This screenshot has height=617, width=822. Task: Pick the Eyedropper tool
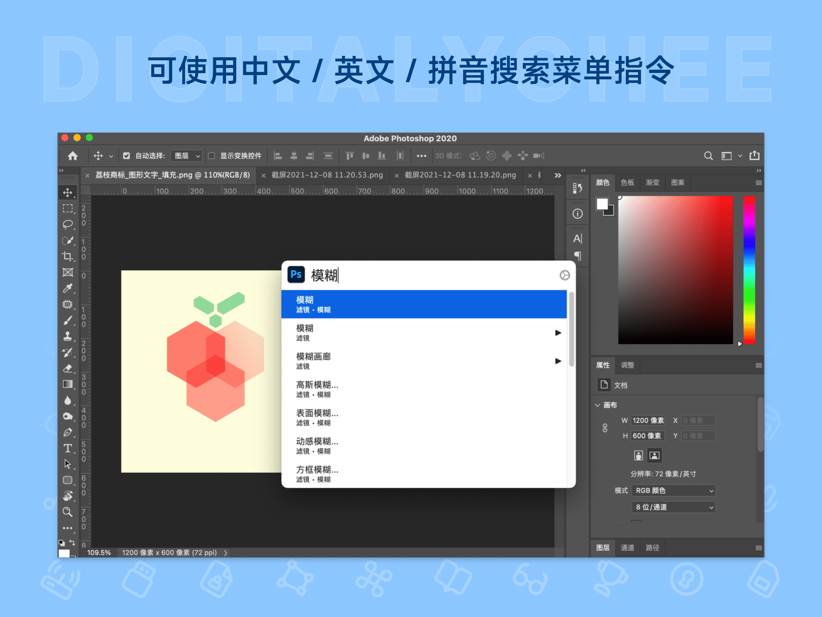68,289
